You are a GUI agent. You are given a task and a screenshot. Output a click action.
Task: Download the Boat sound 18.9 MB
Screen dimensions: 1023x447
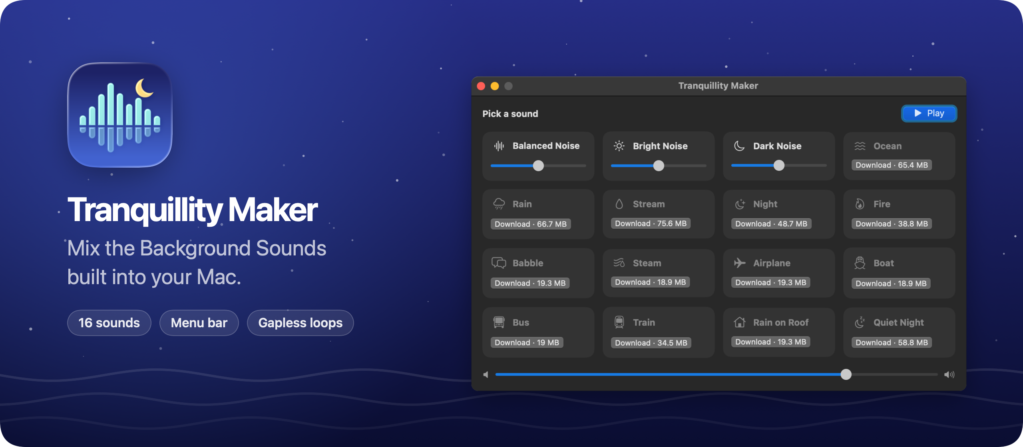pos(891,283)
